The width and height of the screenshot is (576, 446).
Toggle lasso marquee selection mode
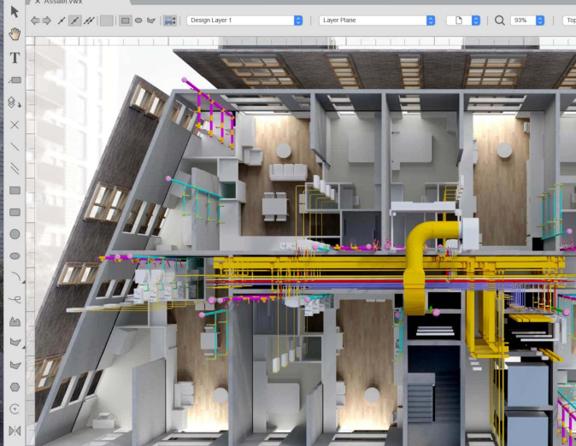click(150, 20)
